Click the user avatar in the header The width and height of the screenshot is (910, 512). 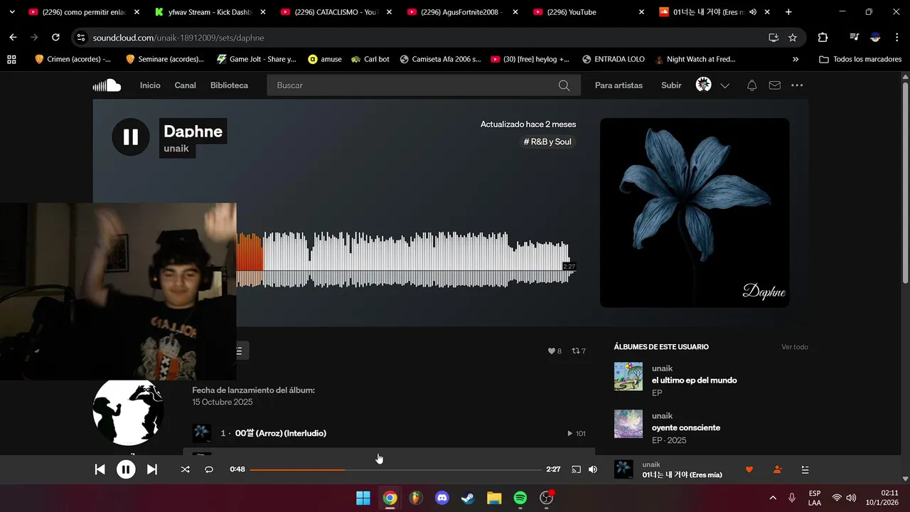click(703, 85)
